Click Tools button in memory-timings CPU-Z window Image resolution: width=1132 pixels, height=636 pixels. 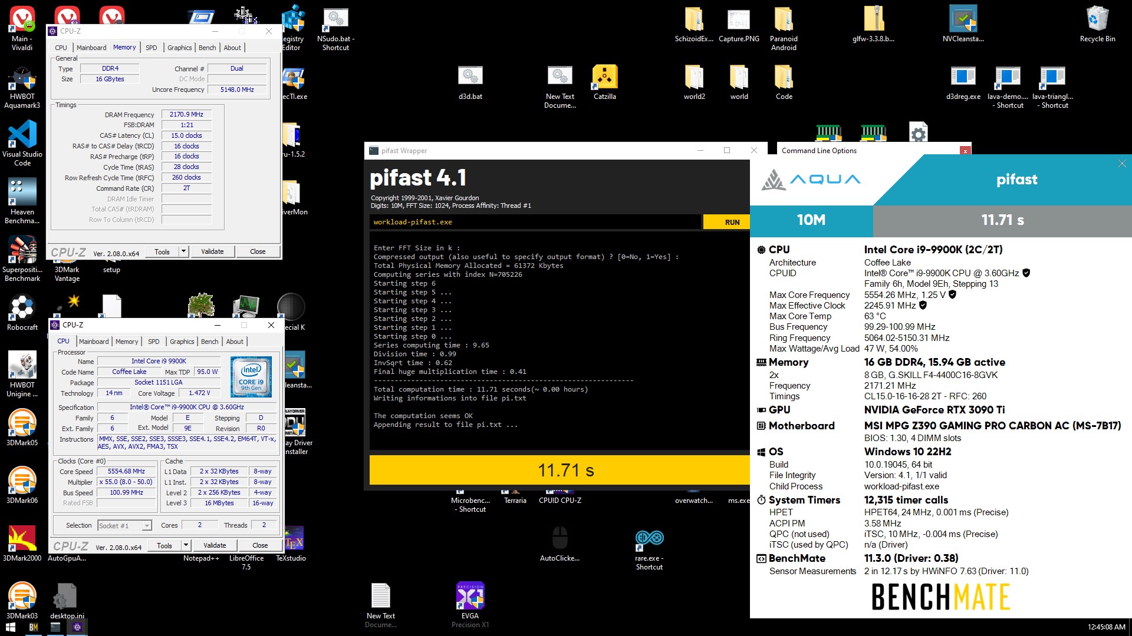[x=162, y=251]
